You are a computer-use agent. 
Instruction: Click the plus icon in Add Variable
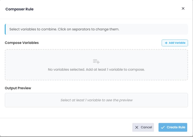click(x=166, y=43)
